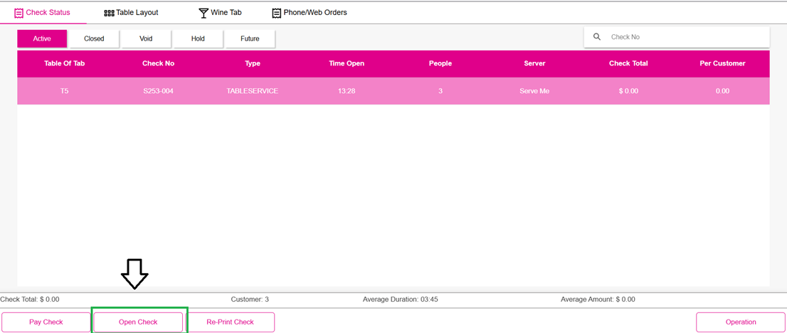
Task: Go to Phone/Web Orders tab
Action: pos(310,13)
